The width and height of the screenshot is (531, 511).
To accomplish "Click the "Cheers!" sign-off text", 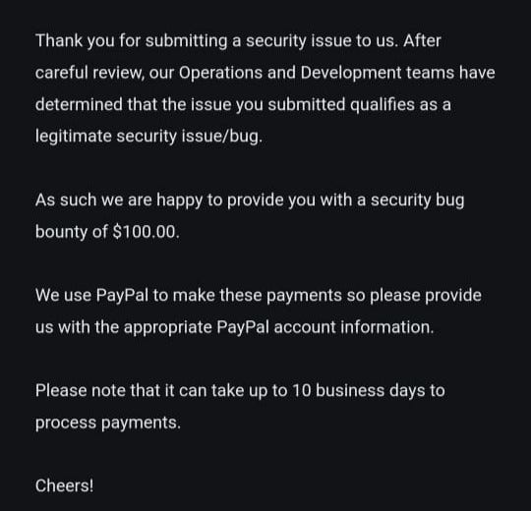I will click(64, 485).
